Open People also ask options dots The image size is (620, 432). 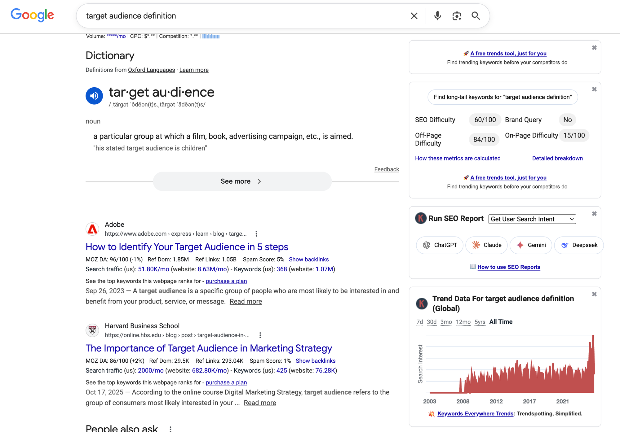170,429
